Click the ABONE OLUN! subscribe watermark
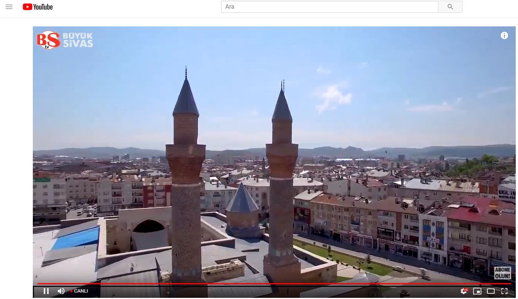 pyautogui.click(x=503, y=273)
